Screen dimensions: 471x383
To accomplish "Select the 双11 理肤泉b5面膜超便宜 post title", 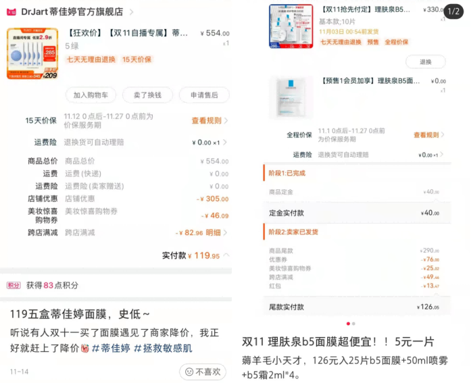I will click(338, 342).
